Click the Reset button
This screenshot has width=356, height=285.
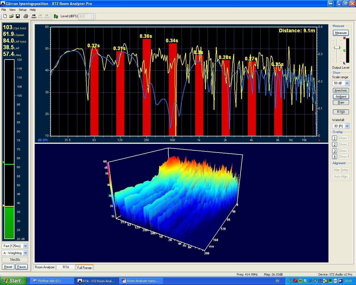coord(8,267)
